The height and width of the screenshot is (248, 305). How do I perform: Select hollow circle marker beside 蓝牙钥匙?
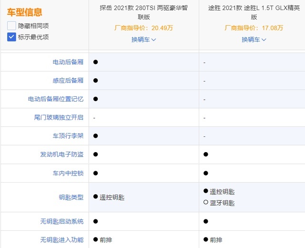(x=206, y=202)
